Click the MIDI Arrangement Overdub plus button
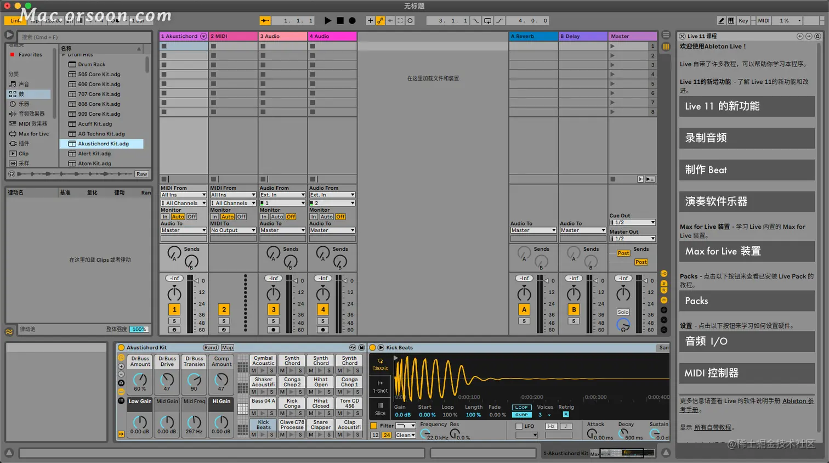The width and height of the screenshot is (829, 463). pos(370,20)
